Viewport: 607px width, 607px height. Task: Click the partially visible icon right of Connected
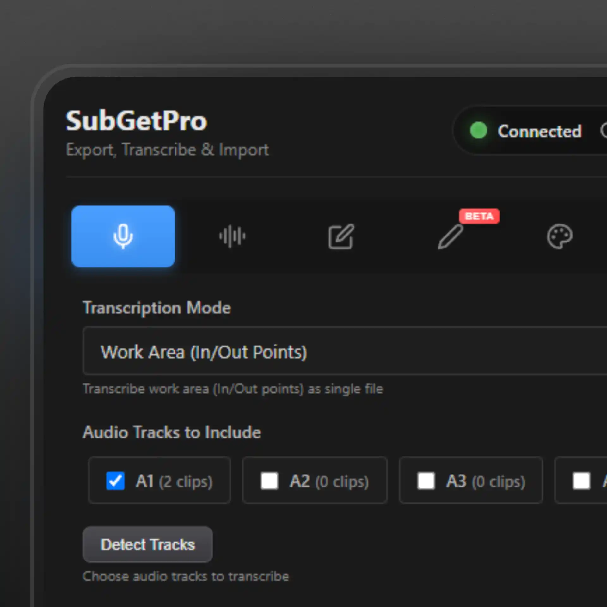pyautogui.click(x=604, y=130)
